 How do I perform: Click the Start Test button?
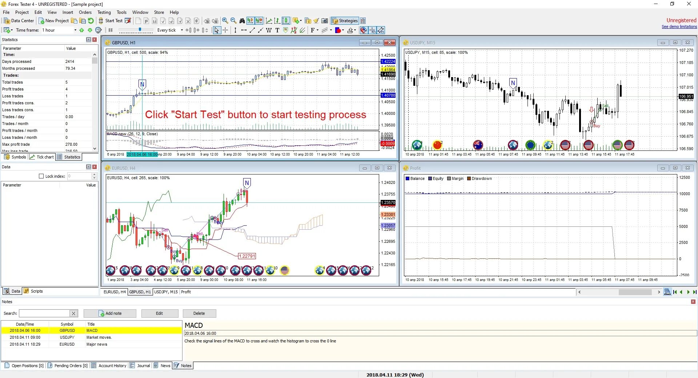(x=110, y=21)
